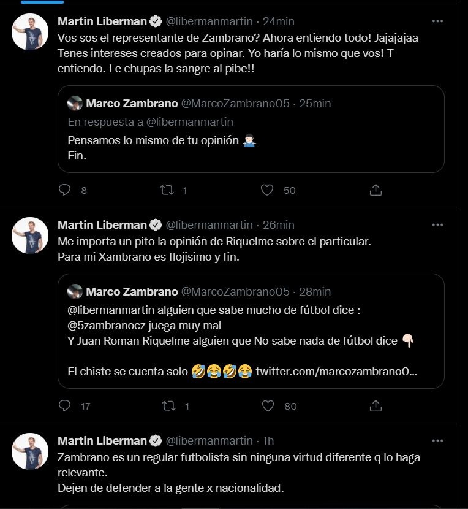Image resolution: width=468 pixels, height=509 pixels.
Task: Open the 24min timestamp of the first tweet
Action: [278, 21]
